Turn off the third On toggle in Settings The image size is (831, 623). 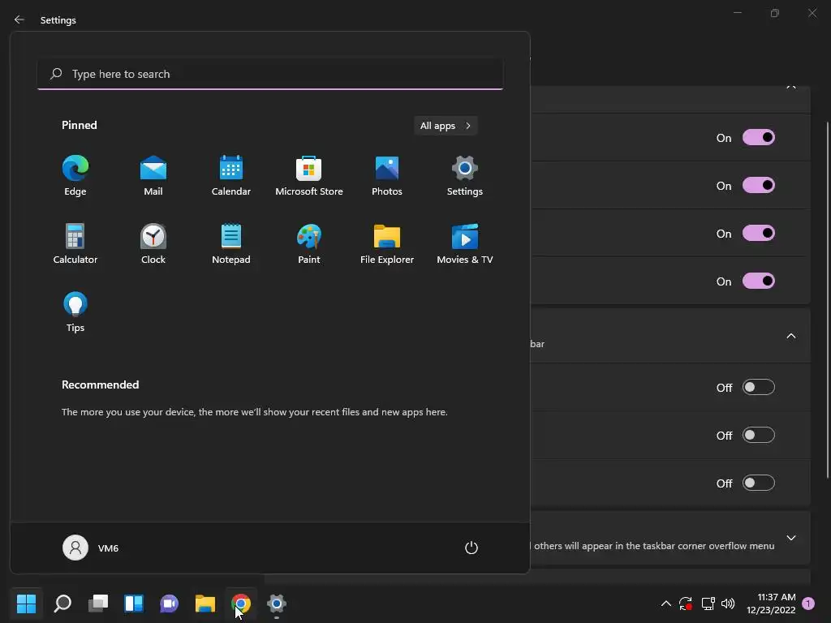pyautogui.click(x=759, y=233)
